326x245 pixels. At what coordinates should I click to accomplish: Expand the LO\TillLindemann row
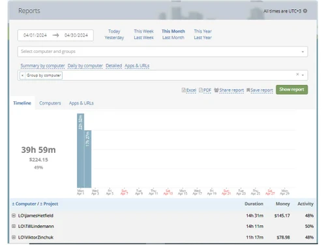[14, 226]
